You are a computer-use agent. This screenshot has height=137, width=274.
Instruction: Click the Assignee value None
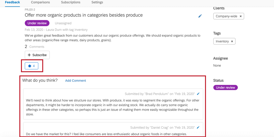click(217, 65)
